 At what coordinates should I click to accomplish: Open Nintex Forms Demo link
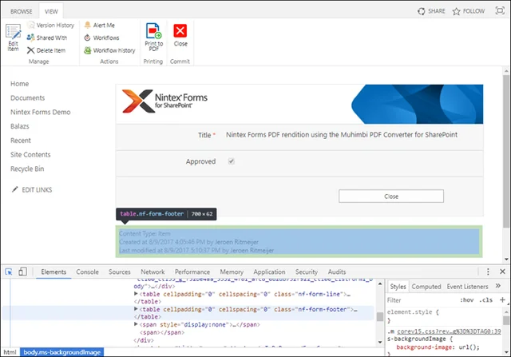41,112
